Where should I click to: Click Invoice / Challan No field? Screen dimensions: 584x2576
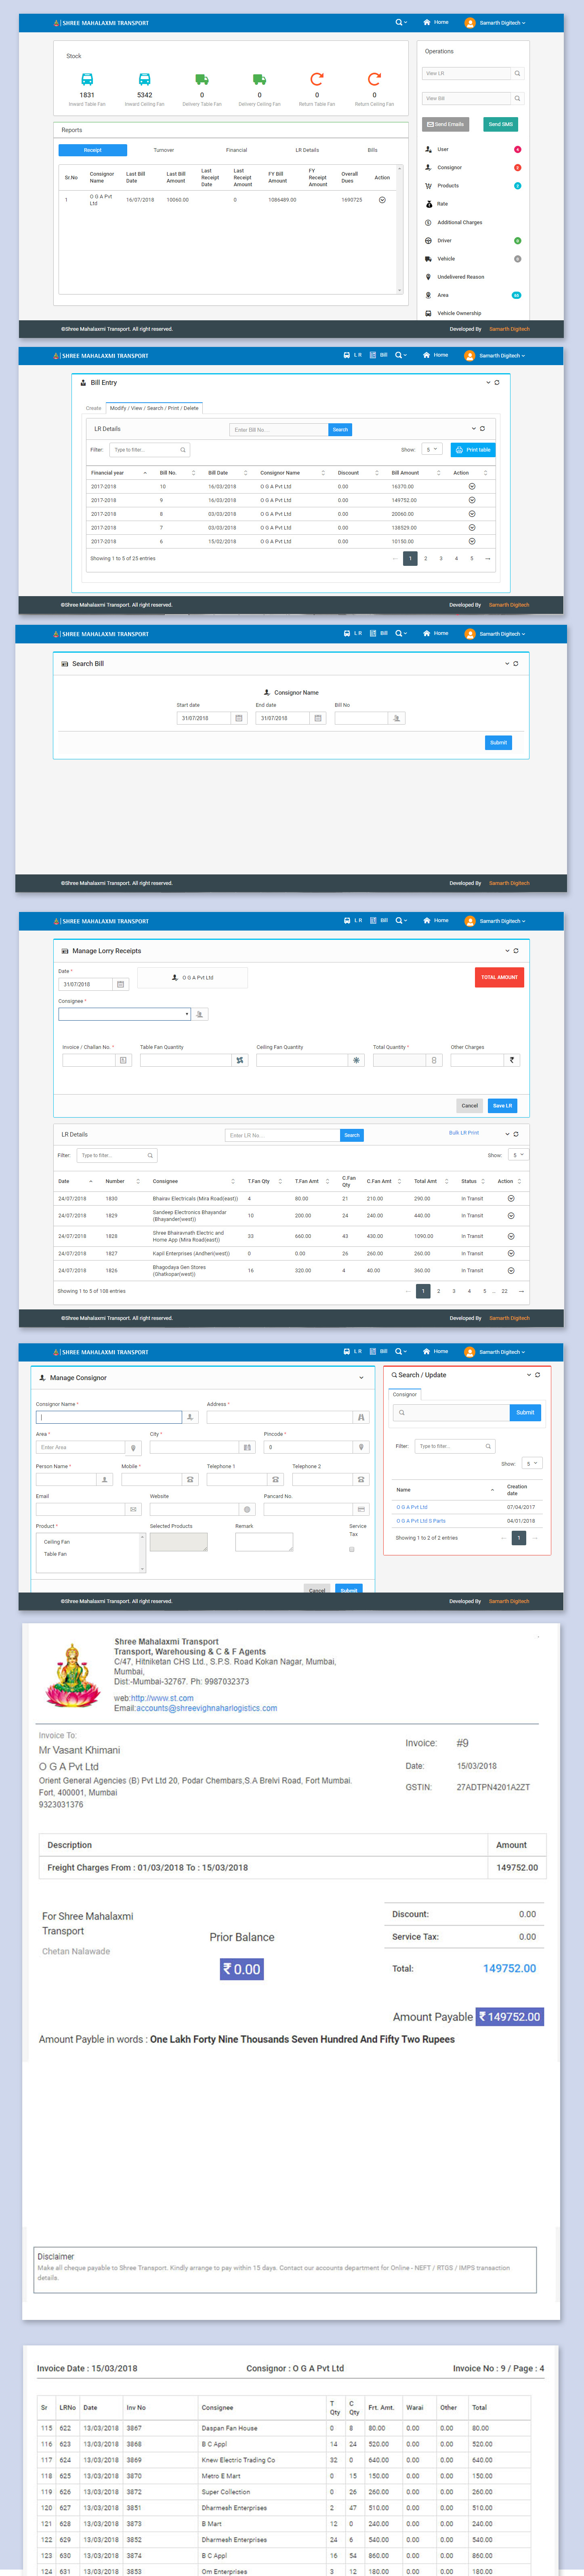[89, 1060]
